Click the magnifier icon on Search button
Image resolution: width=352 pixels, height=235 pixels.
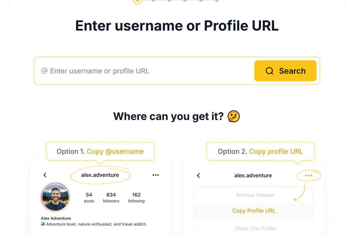tap(269, 71)
